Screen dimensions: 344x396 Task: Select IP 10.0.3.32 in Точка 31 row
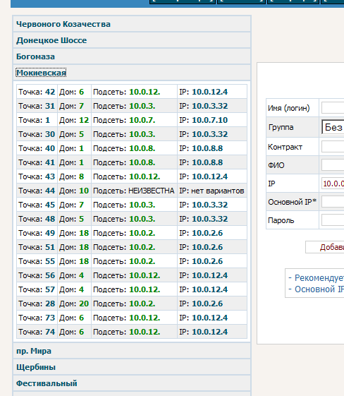coord(210,106)
